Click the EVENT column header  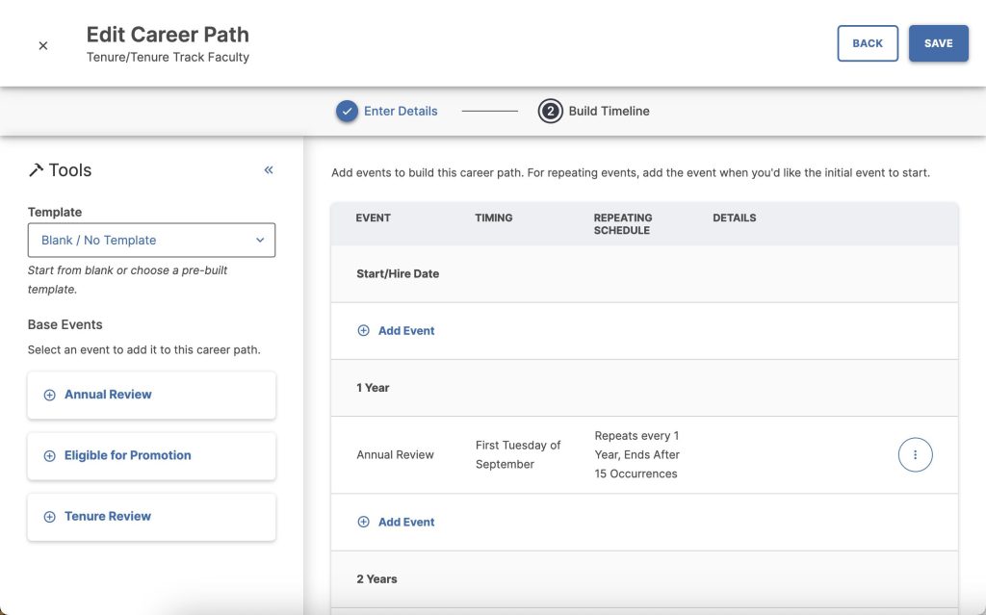(373, 218)
